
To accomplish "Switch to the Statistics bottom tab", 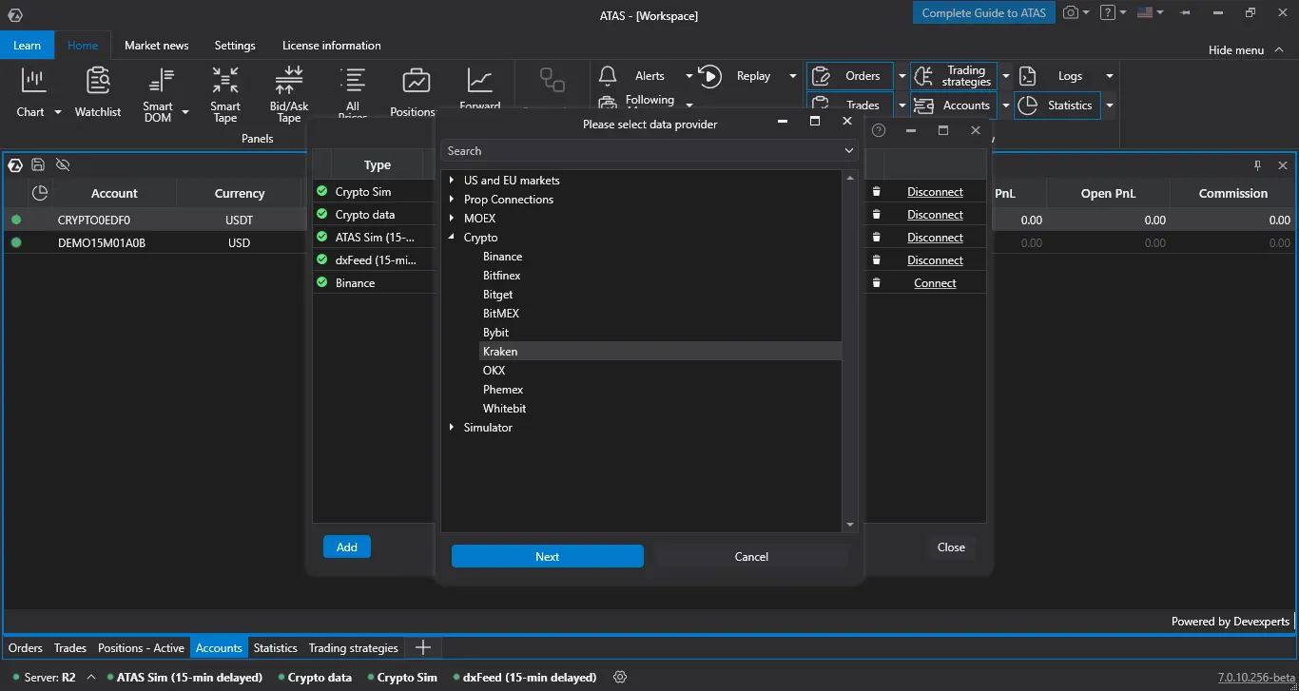I will 275,648.
